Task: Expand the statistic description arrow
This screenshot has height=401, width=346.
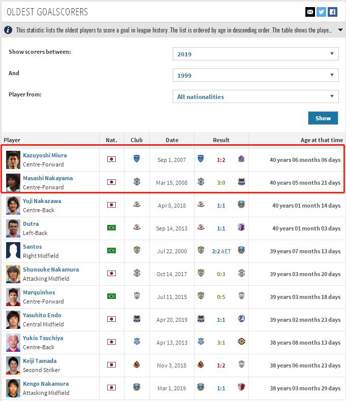Action: tap(340, 30)
